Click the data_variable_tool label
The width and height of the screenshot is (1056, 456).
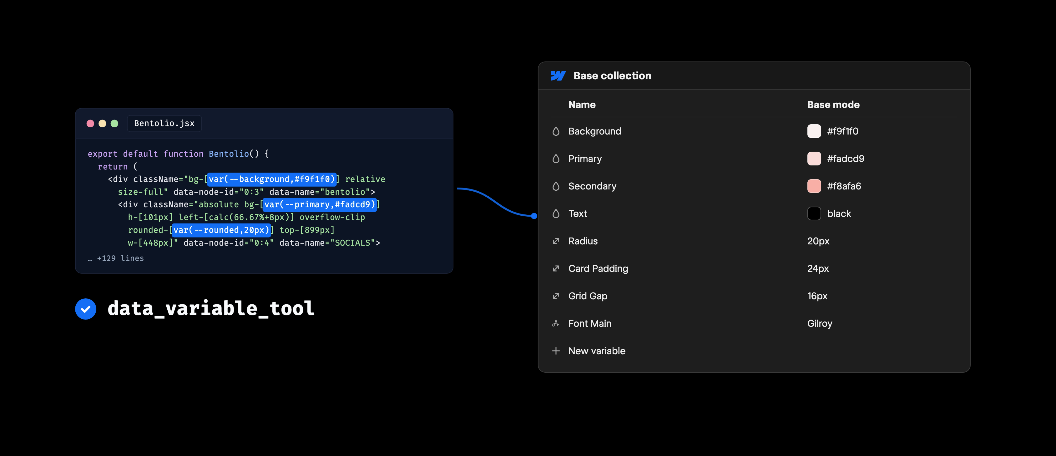click(x=211, y=308)
